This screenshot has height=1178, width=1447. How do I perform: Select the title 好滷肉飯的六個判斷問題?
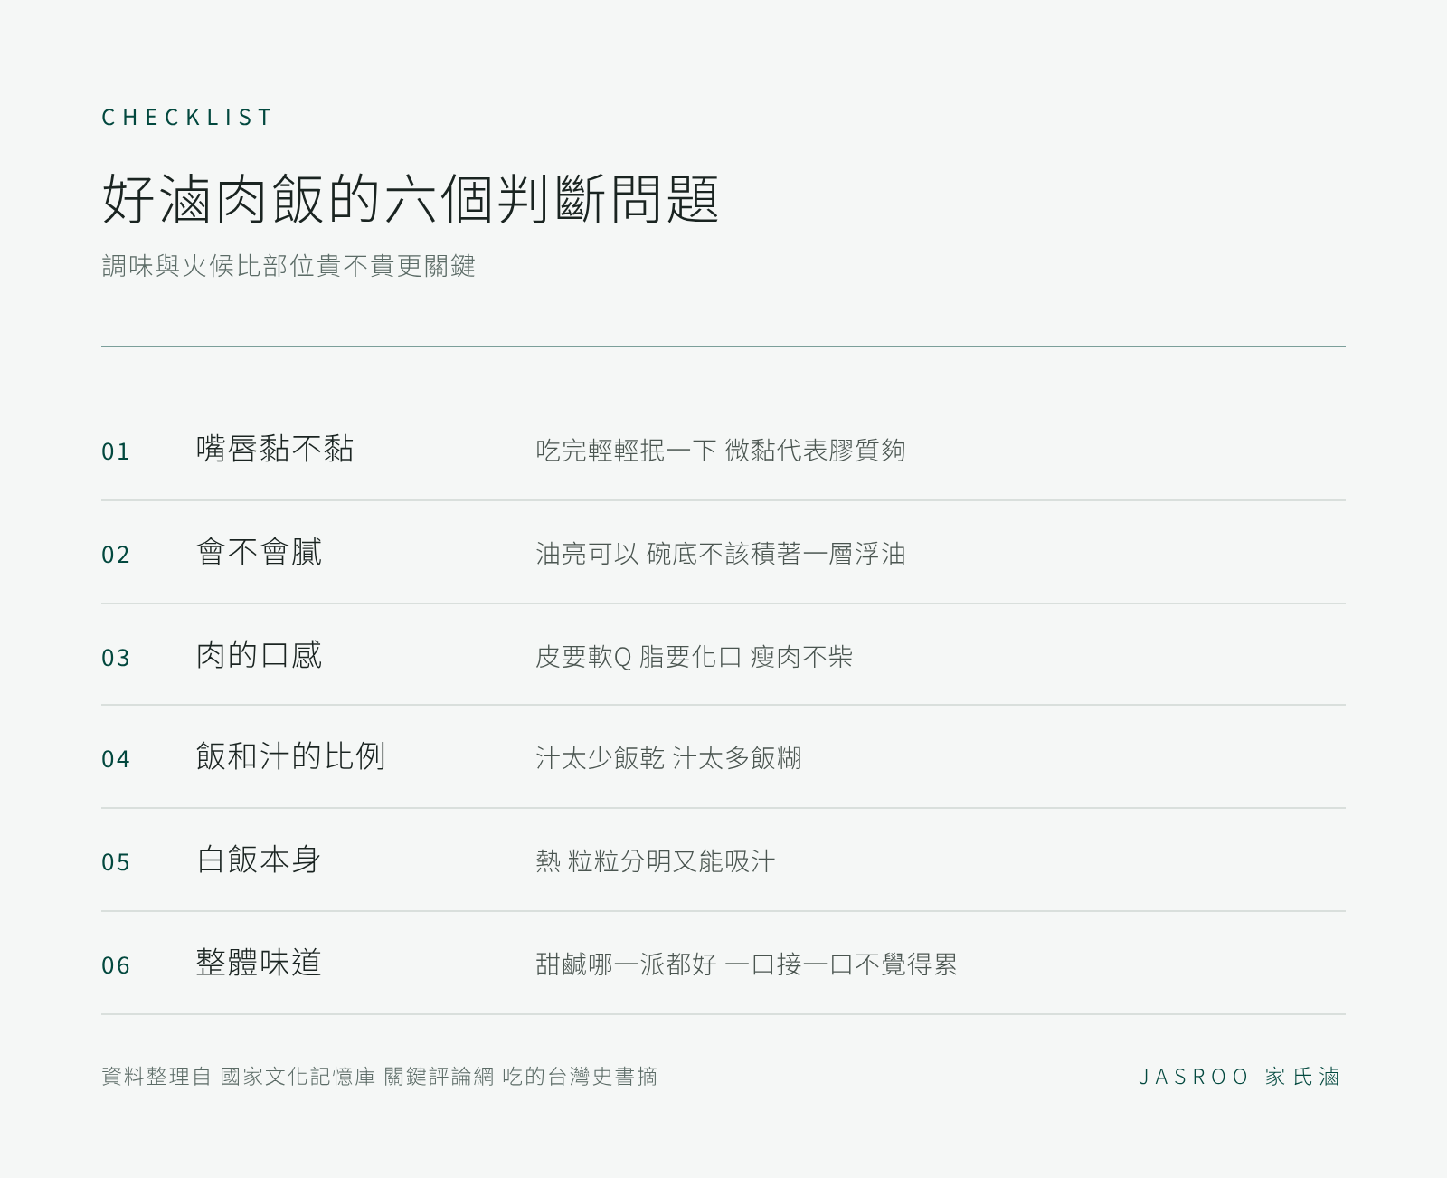tap(411, 198)
